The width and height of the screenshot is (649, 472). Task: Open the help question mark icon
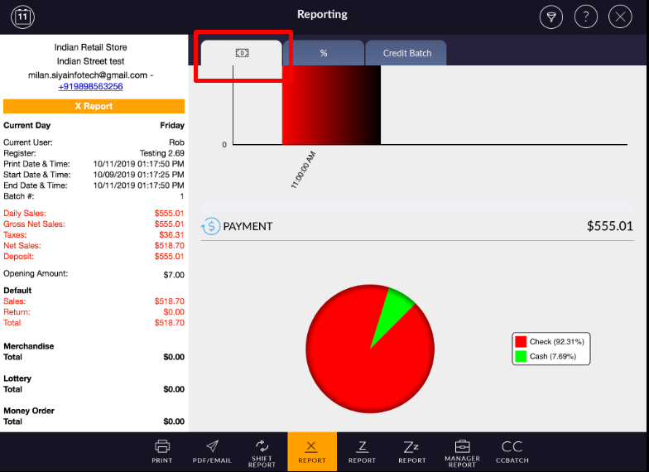585,17
